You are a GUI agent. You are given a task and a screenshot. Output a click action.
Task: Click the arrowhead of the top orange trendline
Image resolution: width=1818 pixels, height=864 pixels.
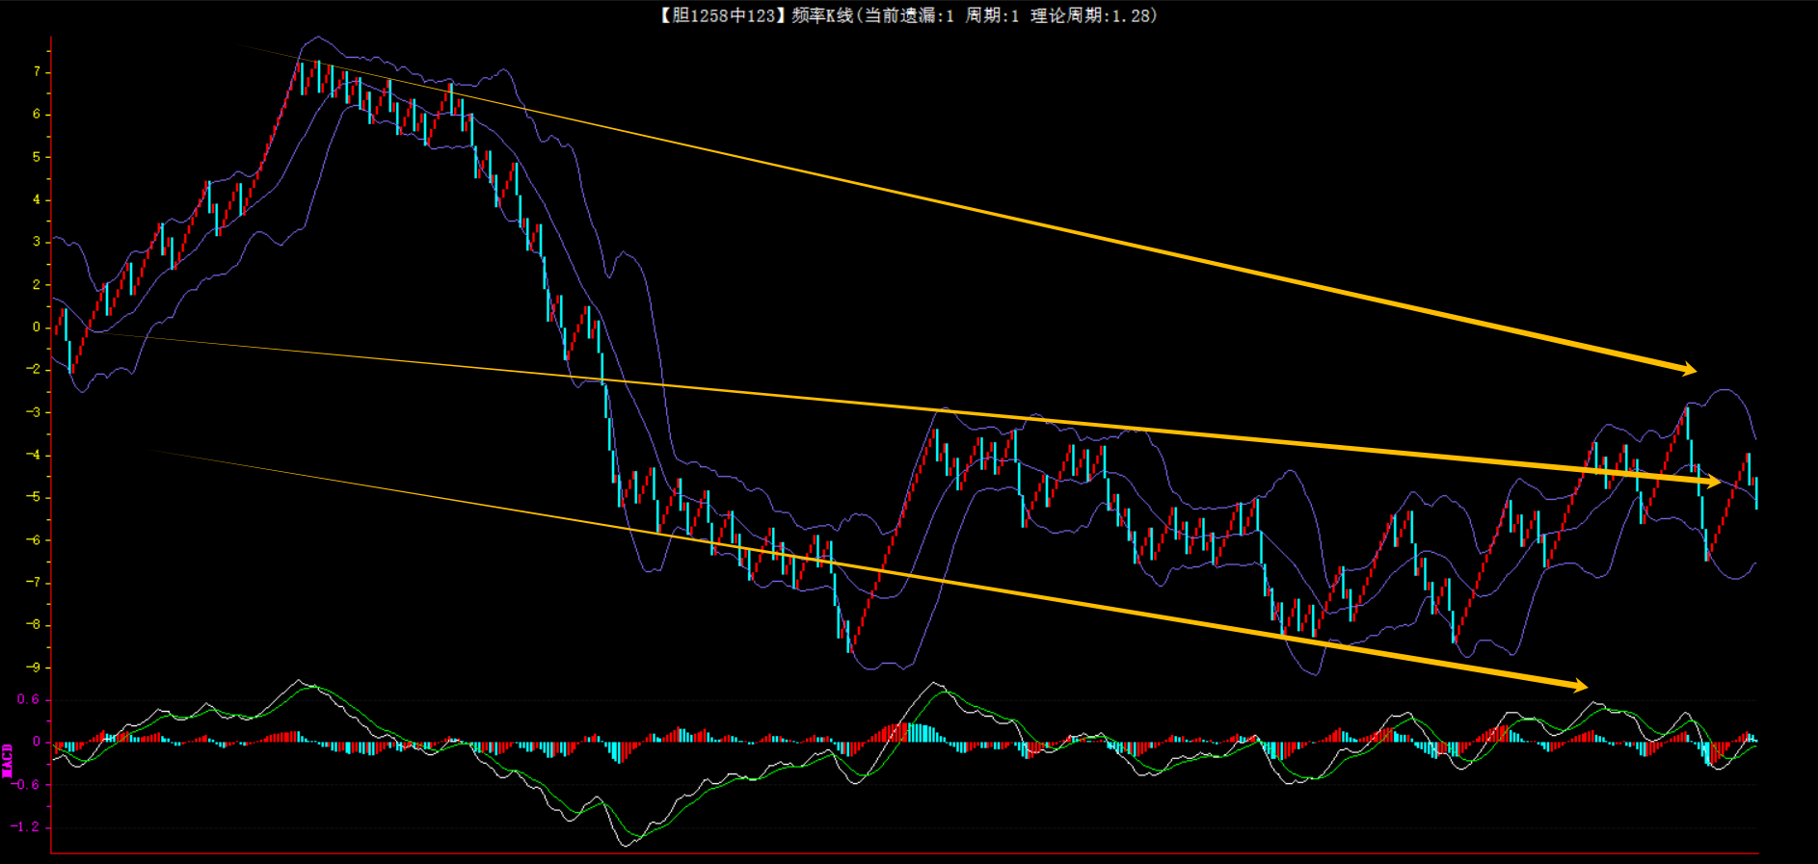(x=1688, y=369)
